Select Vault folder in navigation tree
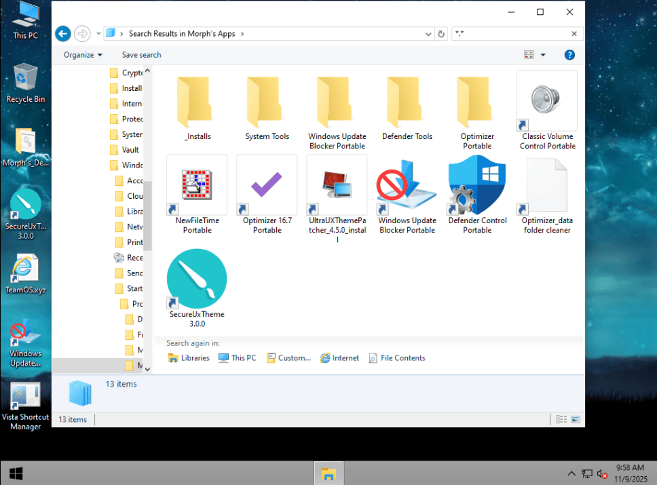Image resolution: width=657 pixels, height=485 pixels. click(124, 150)
